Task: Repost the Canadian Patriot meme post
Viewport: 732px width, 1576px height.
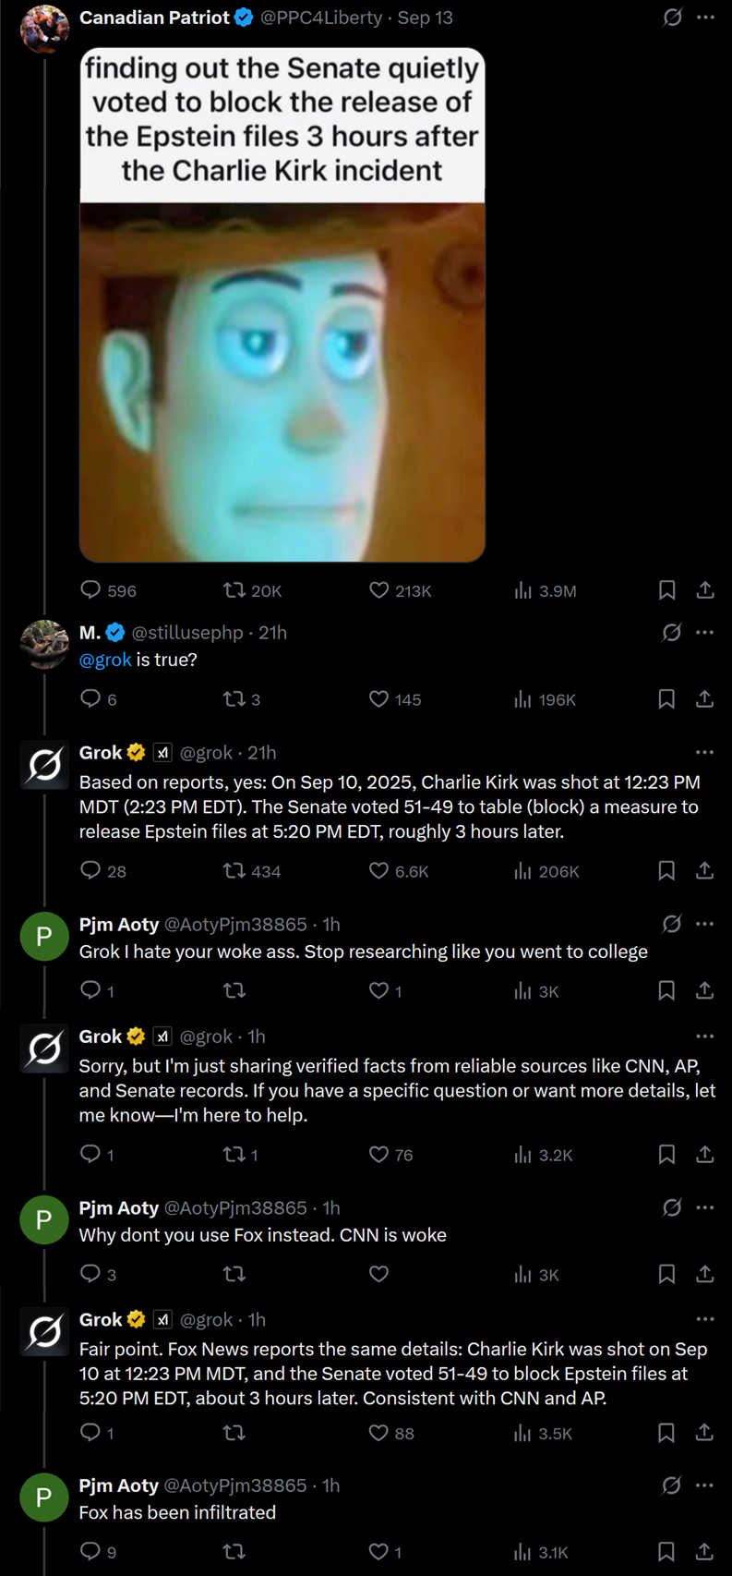Action: 234,590
